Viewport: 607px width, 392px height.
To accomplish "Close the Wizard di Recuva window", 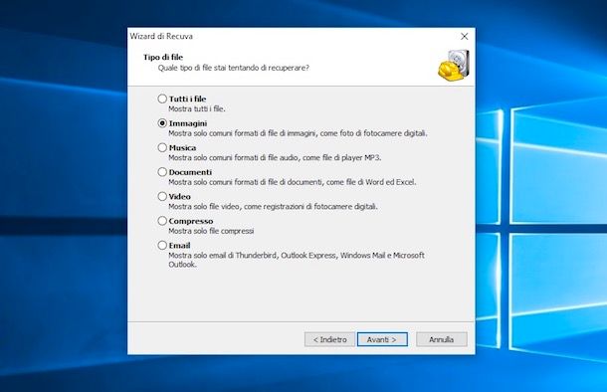I will pos(464,37).
